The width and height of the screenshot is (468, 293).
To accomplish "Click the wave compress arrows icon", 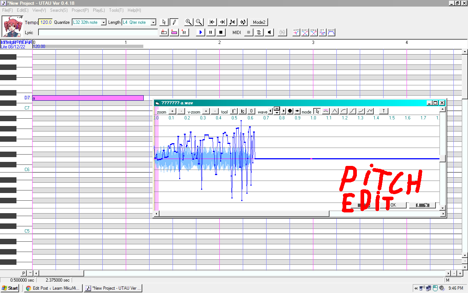I will (x=298, y=111).
